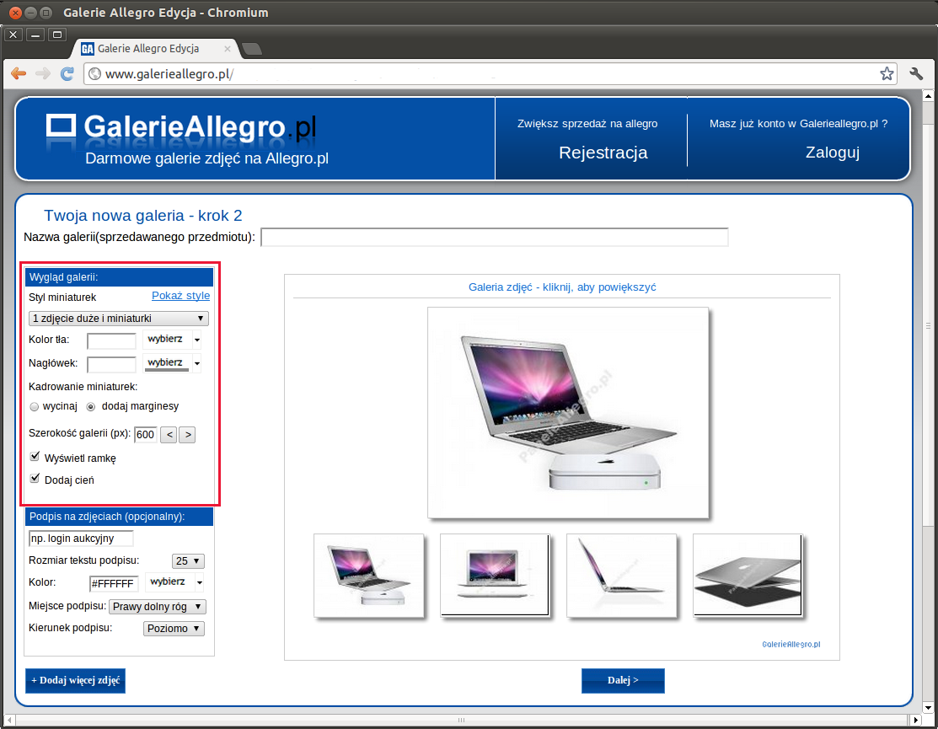The width and height of the screenshot is (938, 729).
Task: Open caption Kolor wybierz picker
Action: coord(174,582)
